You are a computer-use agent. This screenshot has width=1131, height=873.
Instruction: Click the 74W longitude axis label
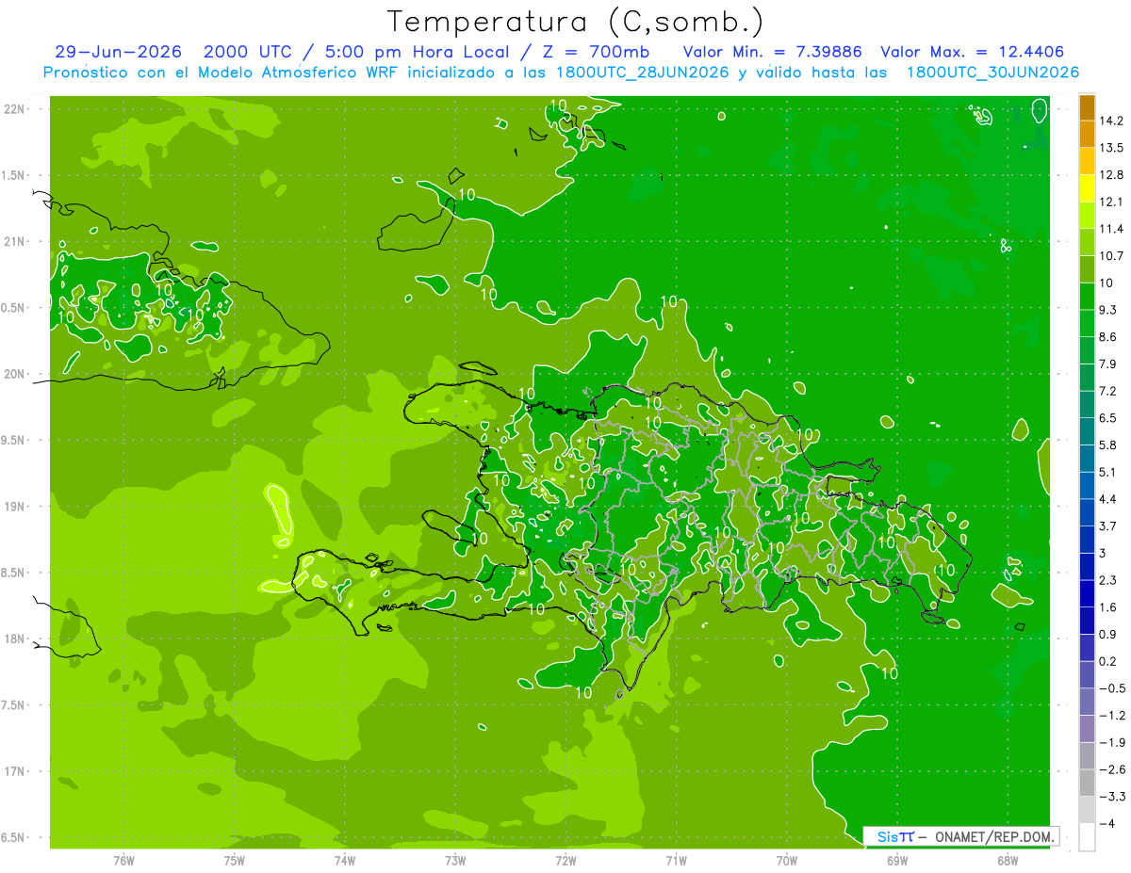tap(345, 860)
